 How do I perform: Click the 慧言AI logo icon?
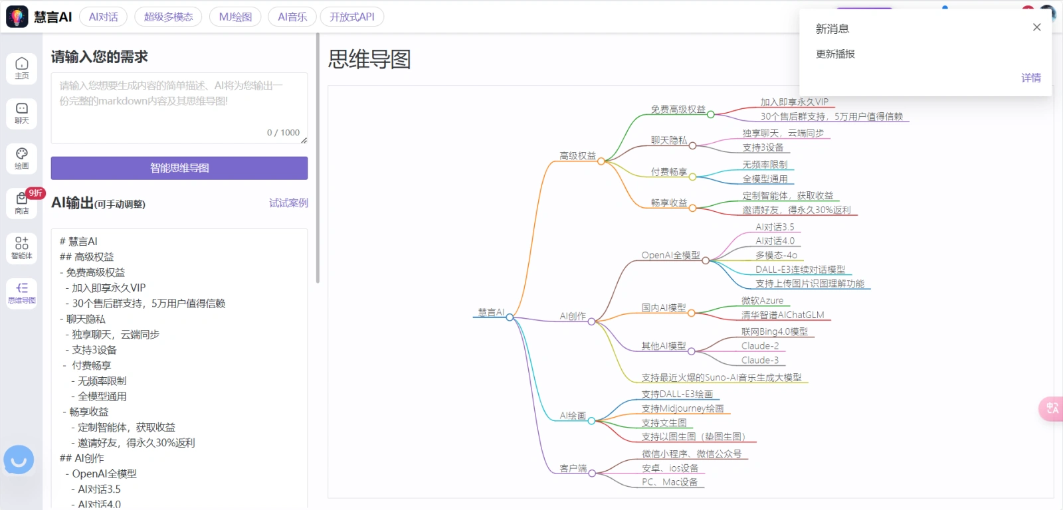pyautogui.click(x=17, y=17)
